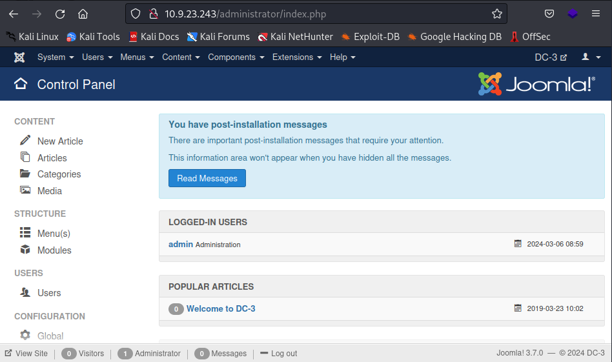
Task: Click the Log out dash icon
Action: point(264,352)
